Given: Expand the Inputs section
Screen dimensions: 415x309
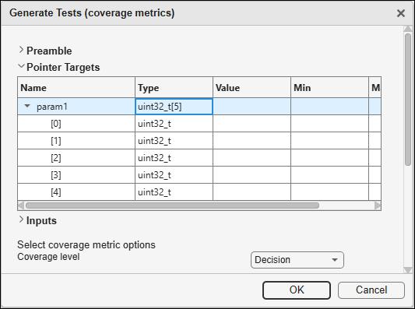Looking at the screenshot, I should [21, 219].
